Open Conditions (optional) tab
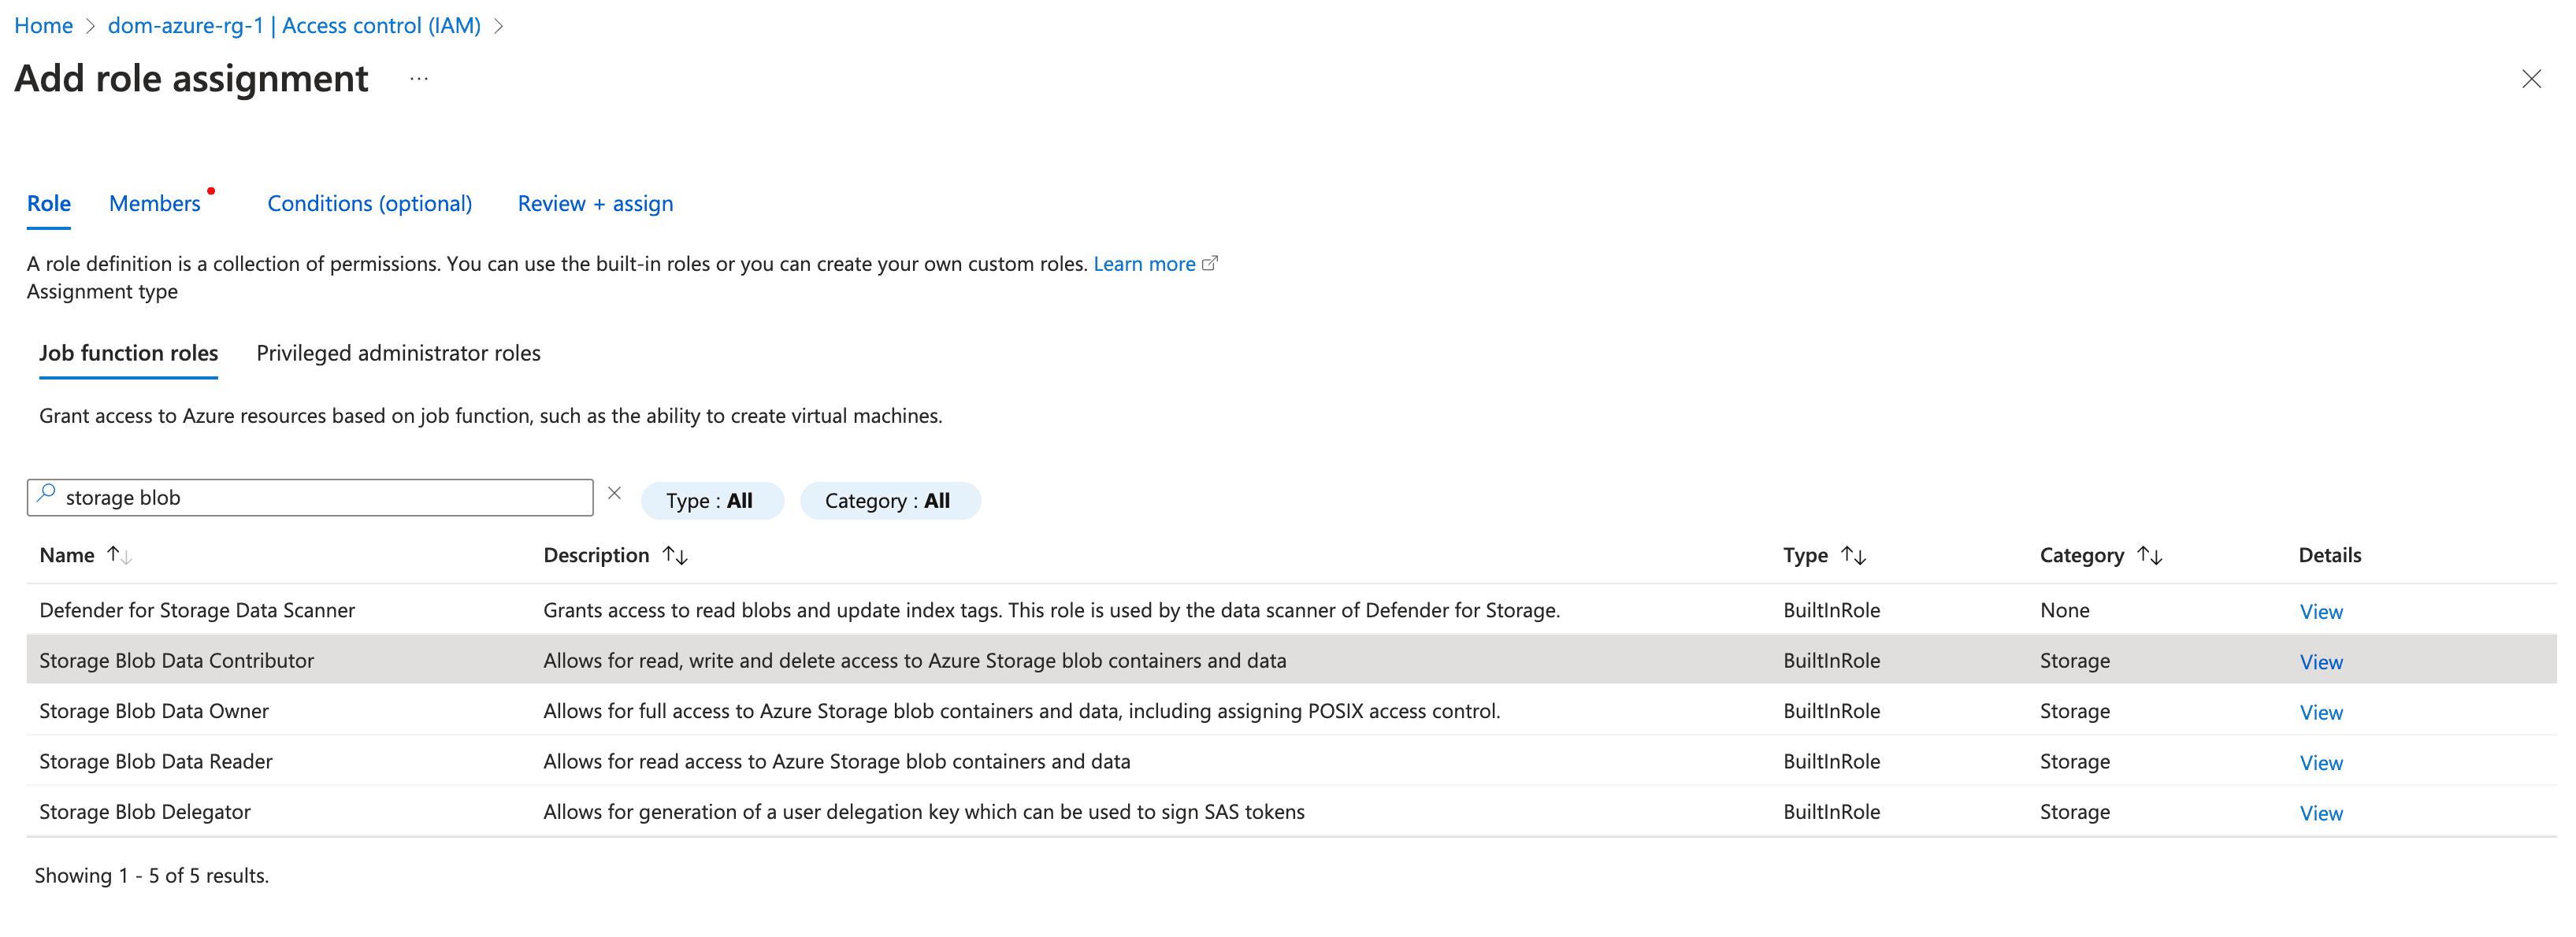This screenshot has height=937, width=2576. coord(369,204)
